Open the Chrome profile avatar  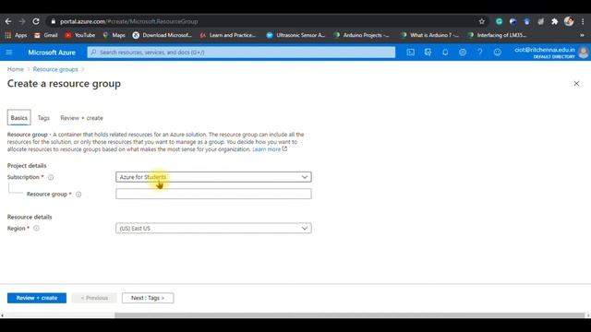[569, 21]
